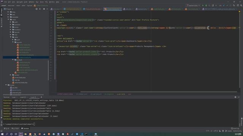Image resolution: width=243 pixels, height=136 pixels.
Task: Expand the backend folder arrow
Action: click(x=11, y=25)
